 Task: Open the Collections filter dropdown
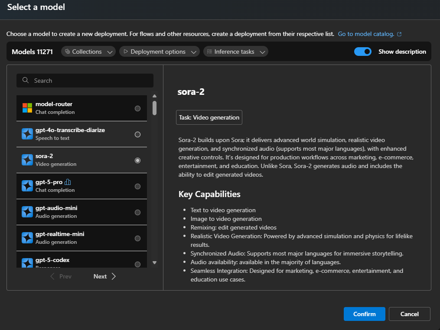88,52
